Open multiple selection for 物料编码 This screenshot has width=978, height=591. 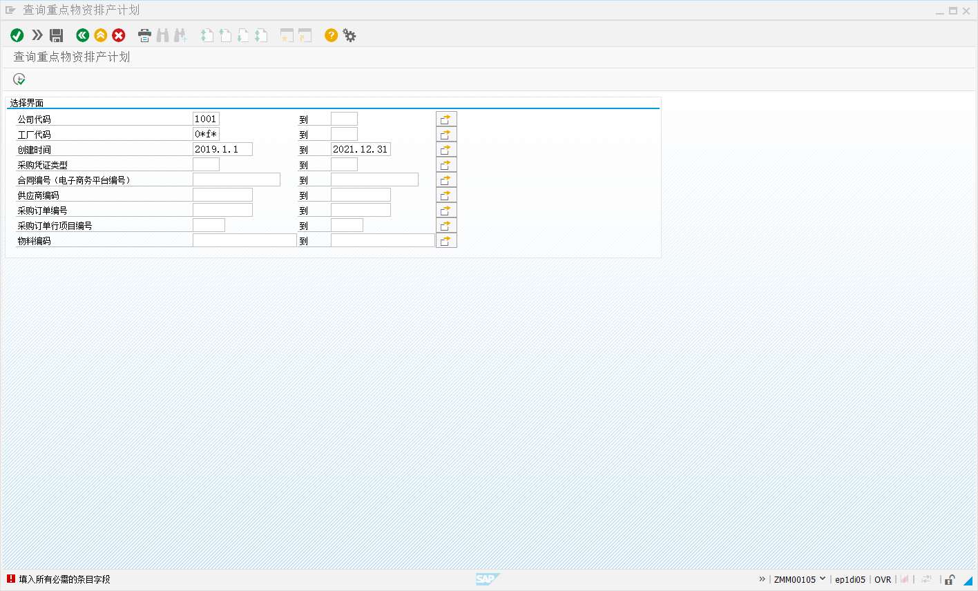pyautogui.click(x=446, y=241)
